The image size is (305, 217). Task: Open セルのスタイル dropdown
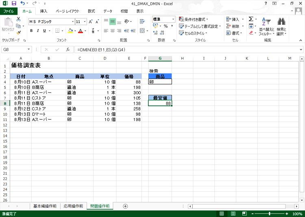tap(193, 33)
